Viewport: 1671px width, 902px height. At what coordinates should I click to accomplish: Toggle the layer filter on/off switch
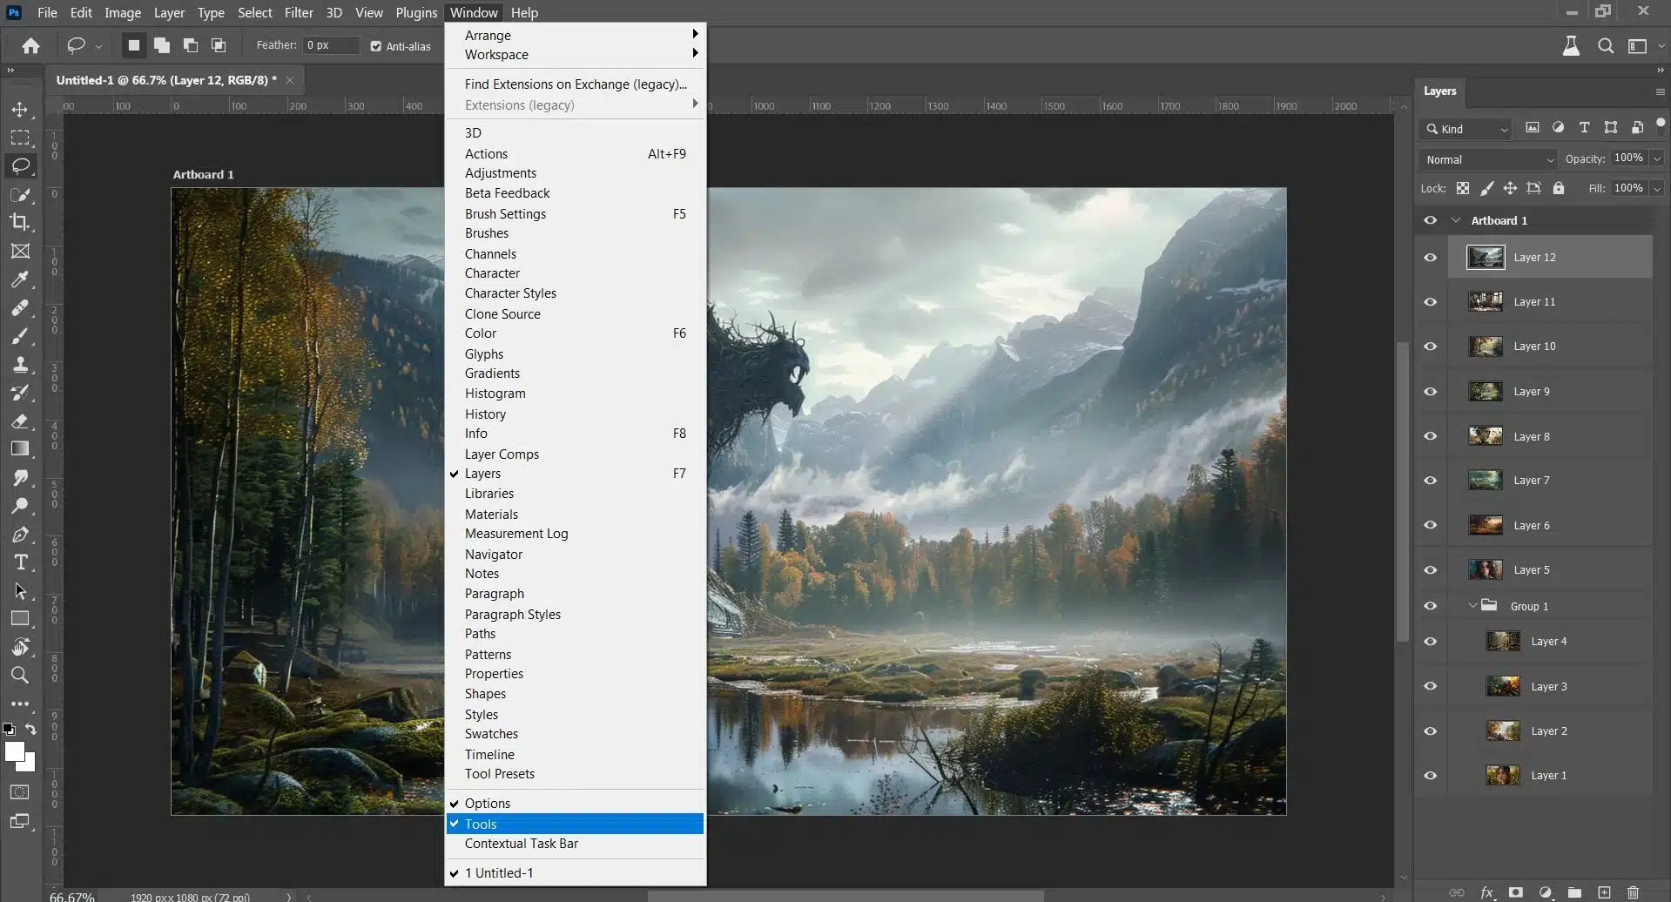[x=1661, y=125]
